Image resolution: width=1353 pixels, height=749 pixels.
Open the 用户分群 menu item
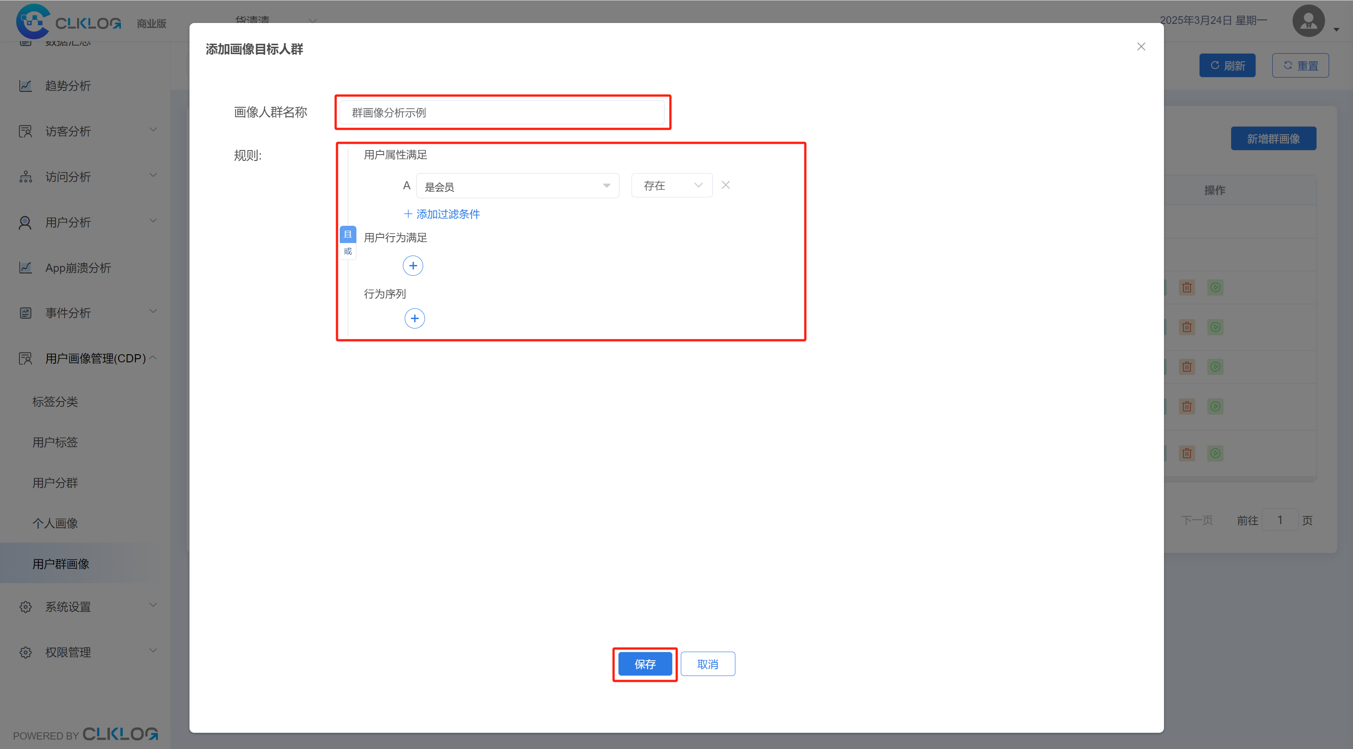(x=55, y=483)
